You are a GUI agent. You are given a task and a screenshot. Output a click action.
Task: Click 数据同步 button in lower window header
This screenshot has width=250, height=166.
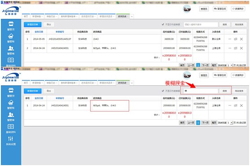[238, 75]
